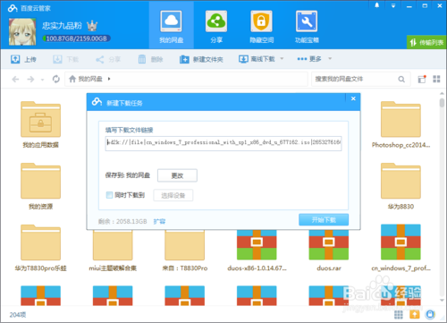Click the 上传 upload toolbar button
The image size is (447, 323).
pyautogui.click(x=23, y=59)
